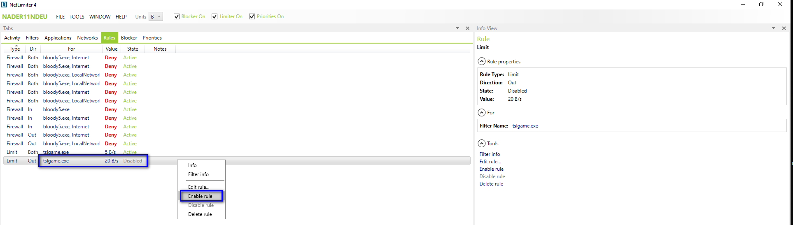The width and height of the screenshot is (793, 225).
Task: Select the Limit Both tslgame.exe 5 B/s row
Action: (x=237, y=152)
